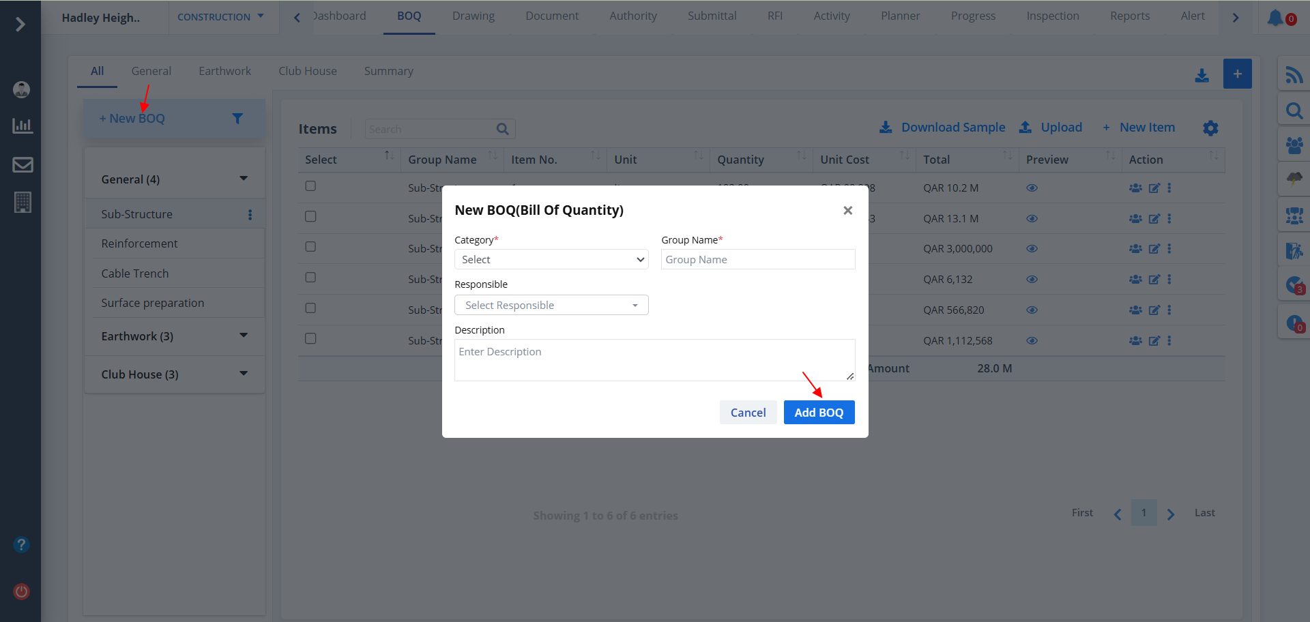Toggle the preview eye for QAR 3,000,000 row
The width and height of the screenshot is (1310, 622).
(1032, 249)
